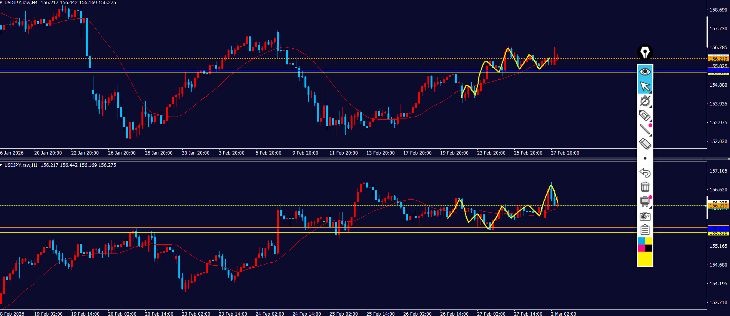Undo the last drawn stroke
This screenshot has width=730, height=316.
point(645,173)
